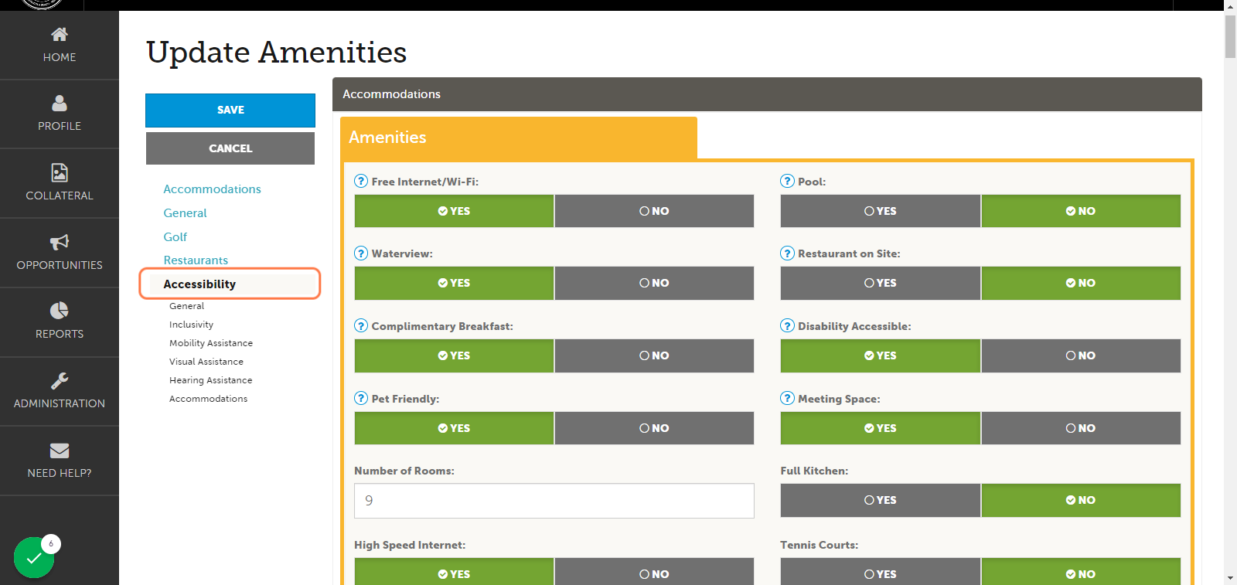Go to Golf section link
1237x585 pixels.
click(175, 237)
